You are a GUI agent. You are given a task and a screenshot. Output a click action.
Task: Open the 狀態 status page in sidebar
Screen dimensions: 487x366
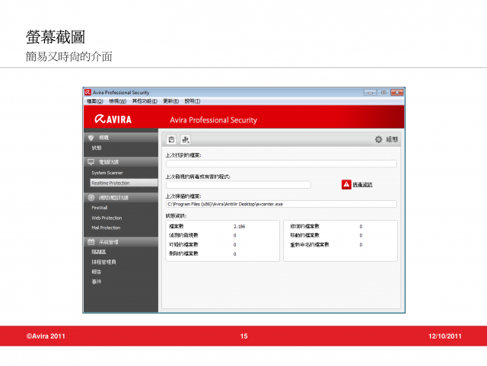click(97, 148)
